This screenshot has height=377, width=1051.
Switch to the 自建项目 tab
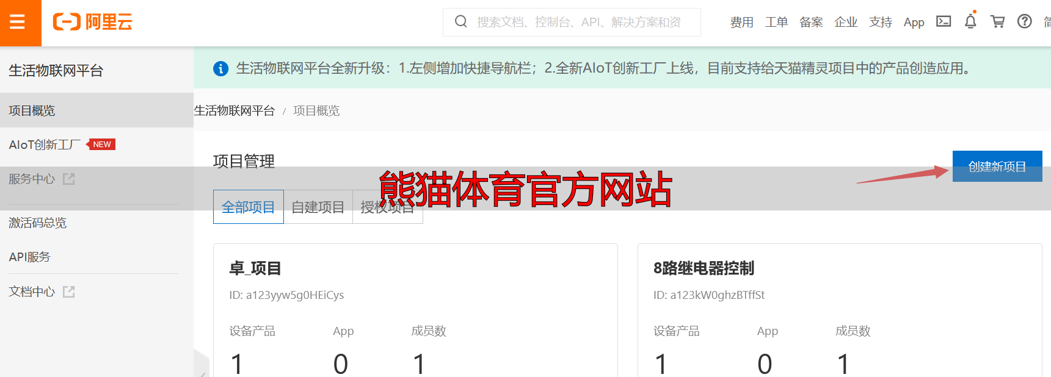click(x=318, y=207)
